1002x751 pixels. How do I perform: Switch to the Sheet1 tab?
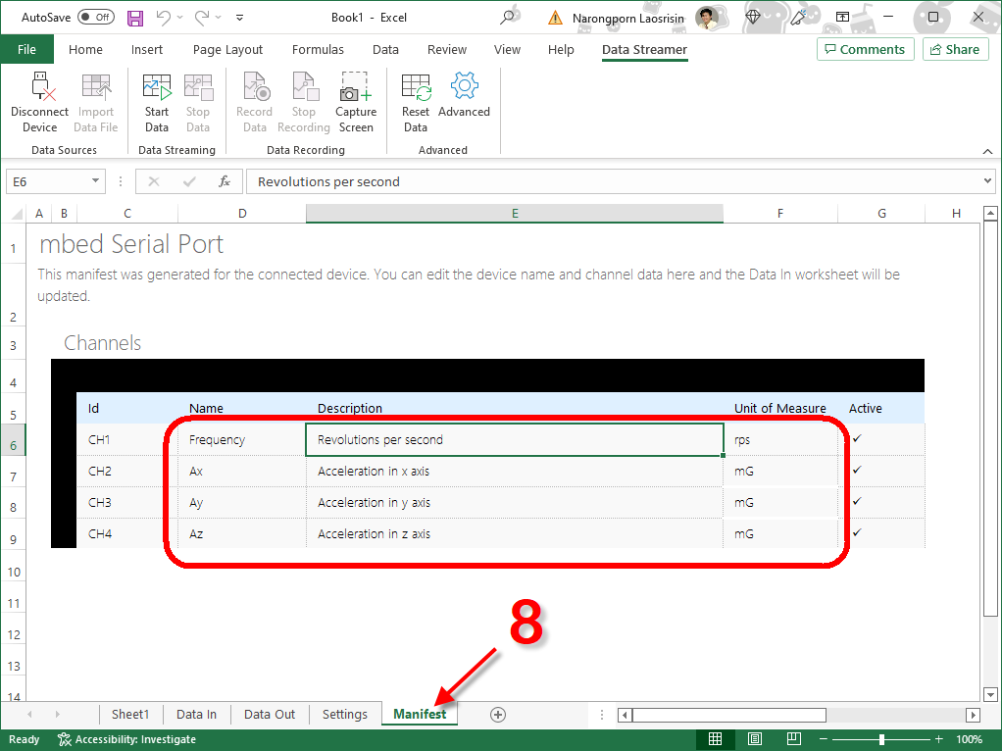130,715
